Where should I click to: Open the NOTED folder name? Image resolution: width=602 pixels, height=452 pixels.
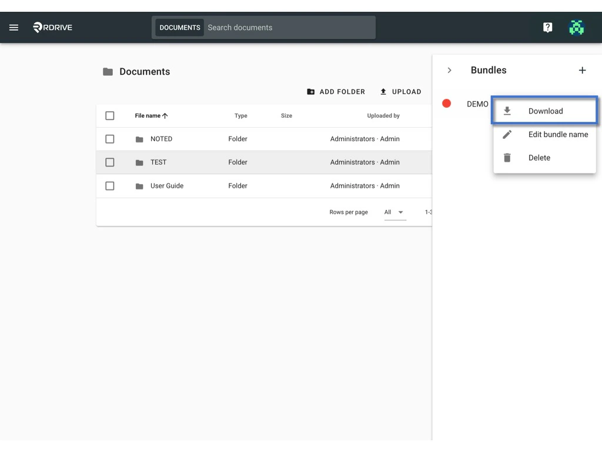point(161,139)
